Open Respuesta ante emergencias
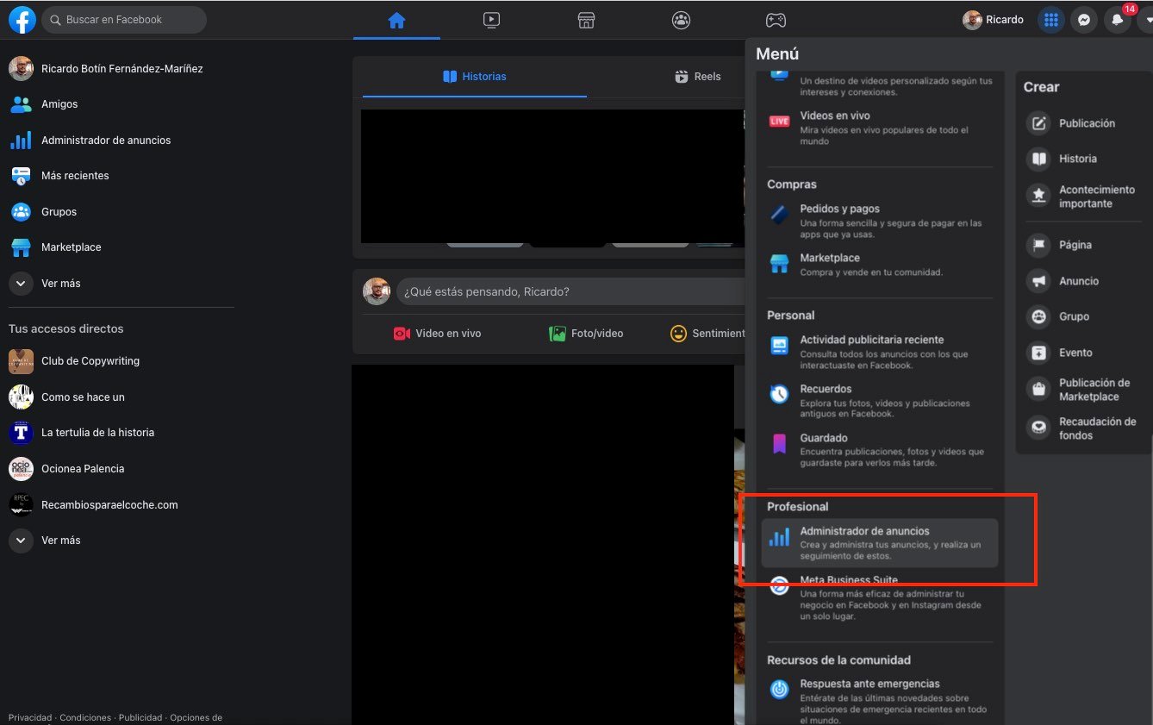 click(x=879, y=702)
